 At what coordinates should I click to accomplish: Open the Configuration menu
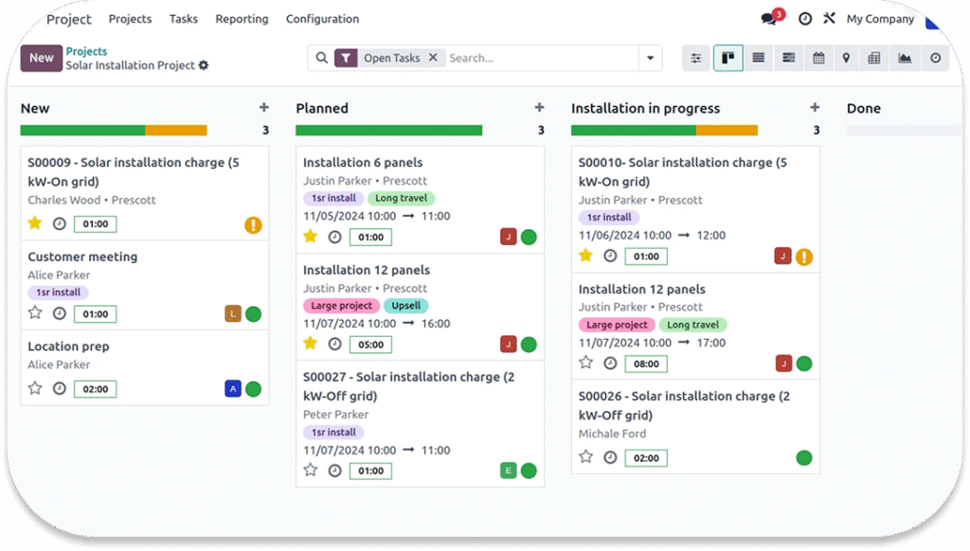pos(322,19)
